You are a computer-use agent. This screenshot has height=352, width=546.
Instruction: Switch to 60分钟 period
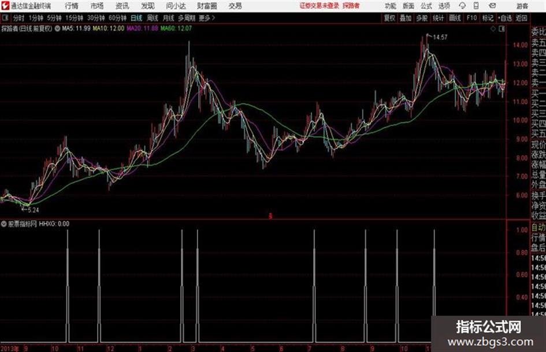tap(117, 18)
